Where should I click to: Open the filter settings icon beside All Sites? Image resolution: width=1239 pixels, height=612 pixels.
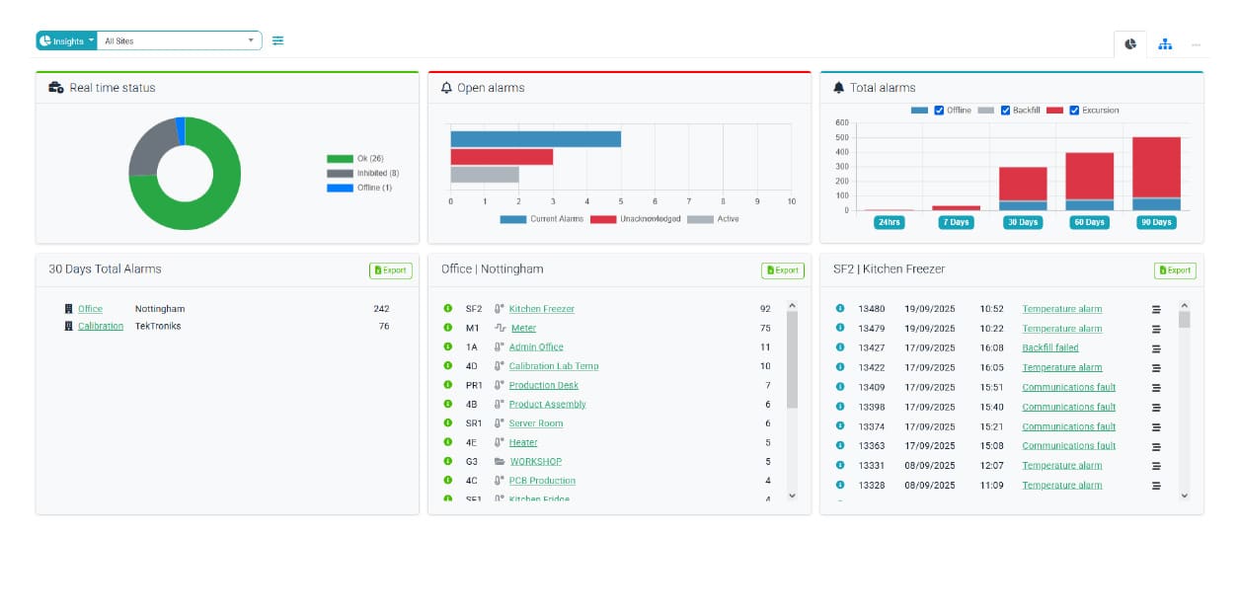tap(277, 40)
